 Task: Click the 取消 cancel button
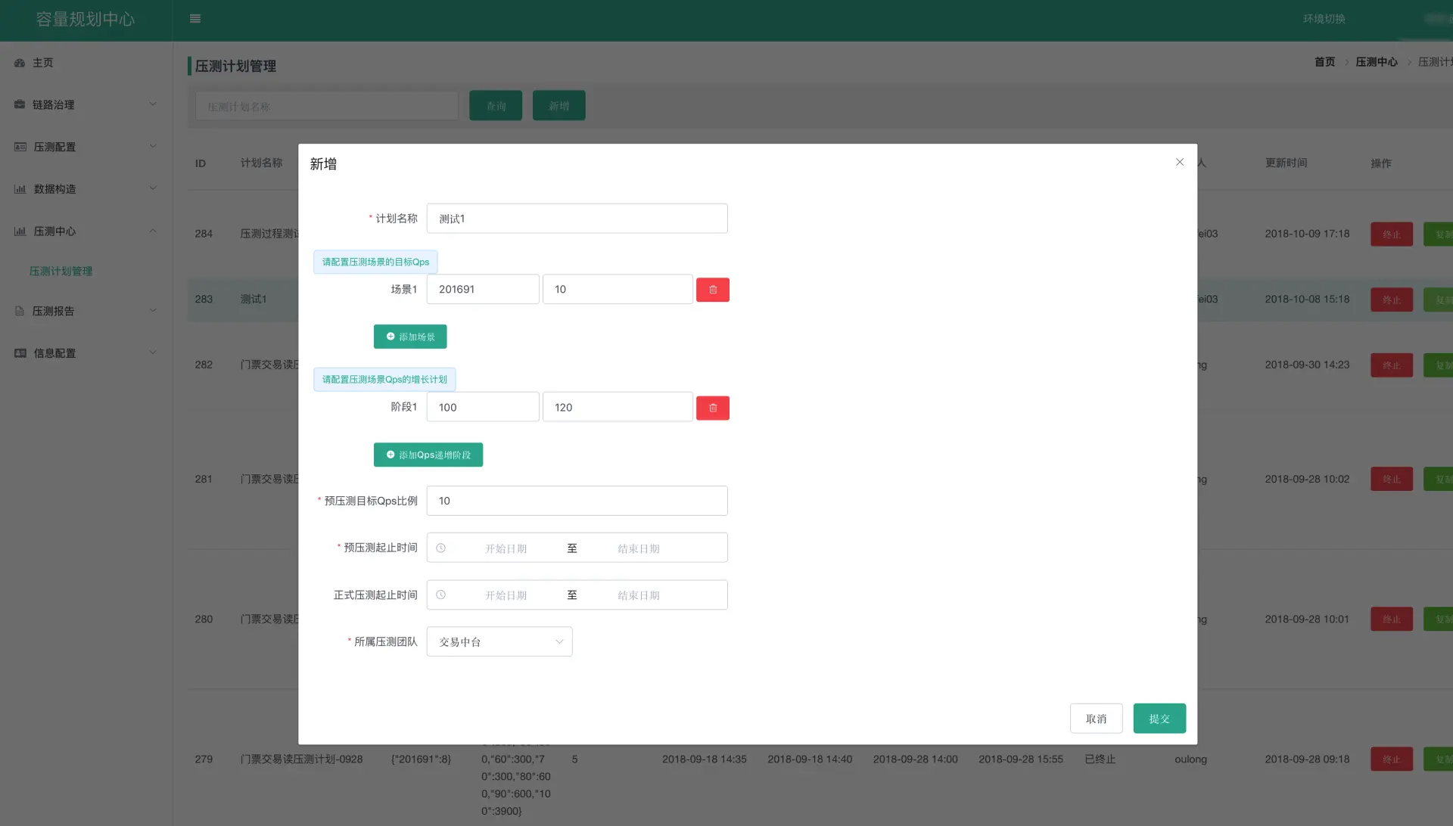point(1096,719)
